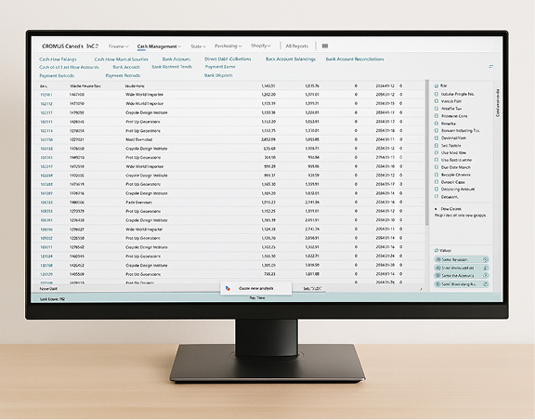Toggle the 'Recople Chonnin' field checkbox
Viewport: 535px width, 420px height.
coord(437,175)
